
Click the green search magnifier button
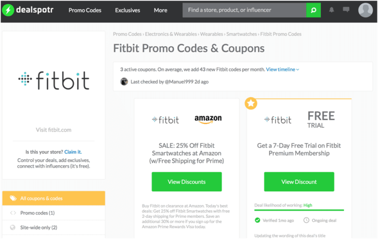coord(313,10)
